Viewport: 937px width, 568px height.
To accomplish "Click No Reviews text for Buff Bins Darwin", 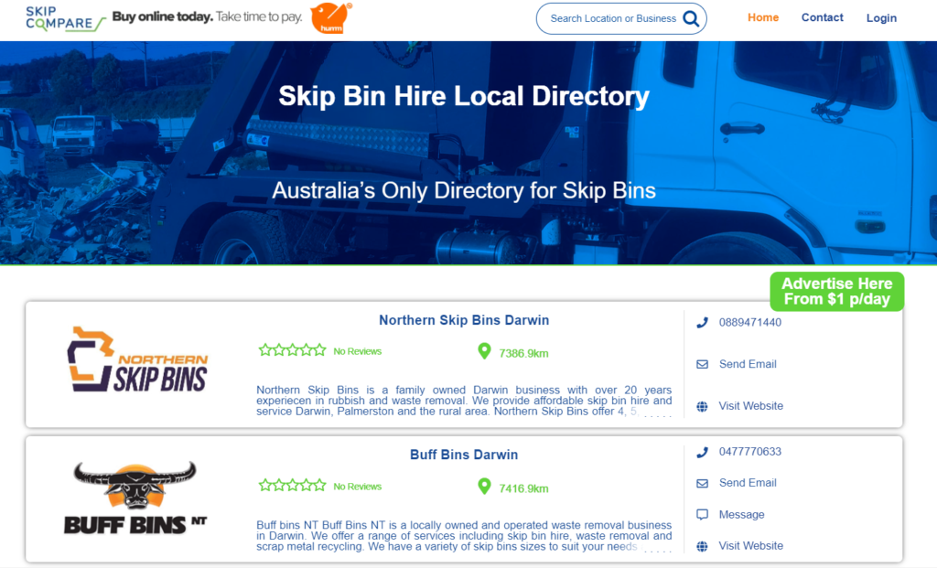I will (358, 487).
